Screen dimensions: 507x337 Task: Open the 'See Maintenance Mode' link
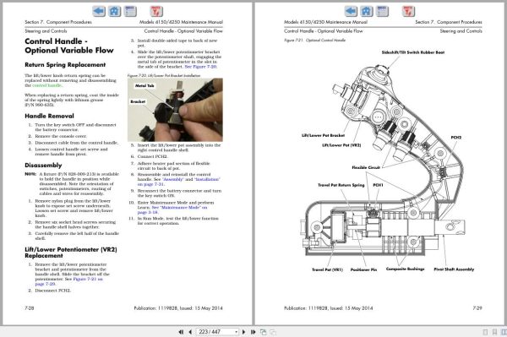pyautogui.click(x=179, y=208)
